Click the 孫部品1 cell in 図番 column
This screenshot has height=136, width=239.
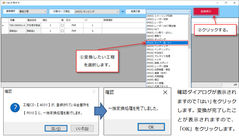tap(17, 31)
